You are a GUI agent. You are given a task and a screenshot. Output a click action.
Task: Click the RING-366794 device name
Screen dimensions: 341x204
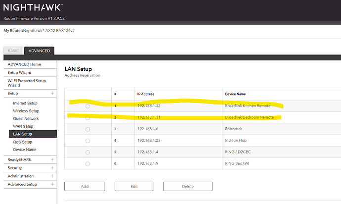237,163
